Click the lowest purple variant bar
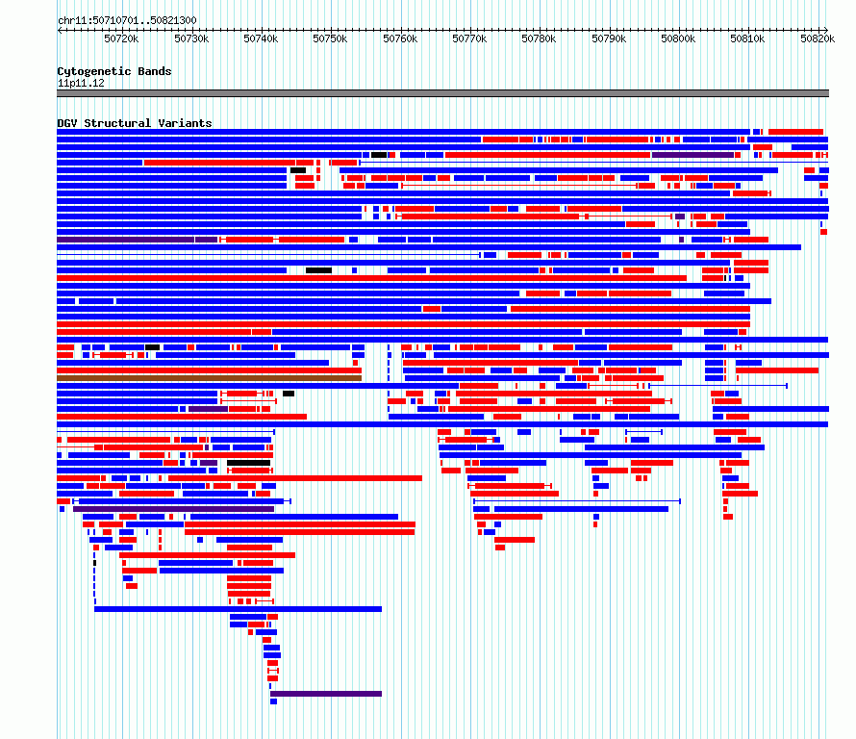The image size is (856, 739). 326,694
